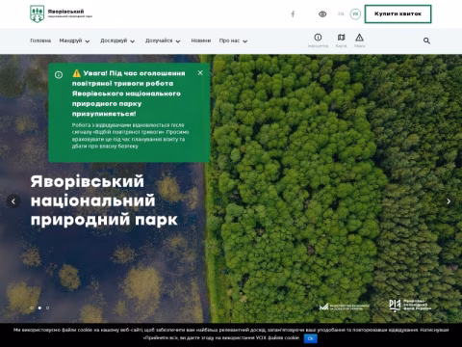Click the Увага alert heading text
462x347 pixels.
[128, 93]
